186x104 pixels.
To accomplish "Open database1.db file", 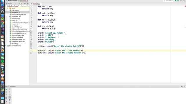I will pyautogui.click(x=16, y=16).
